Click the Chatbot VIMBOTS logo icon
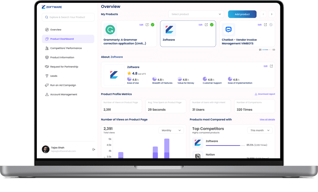This screenshot has height=192, width=318. tap(228, 30)
